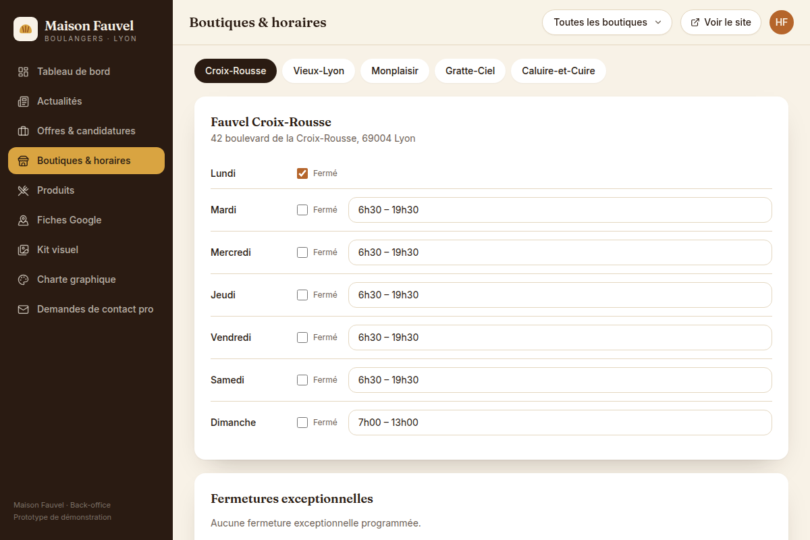The image size is (810, 540).
Task: Click the Tableau de bord grid icon
Action: 23,72
